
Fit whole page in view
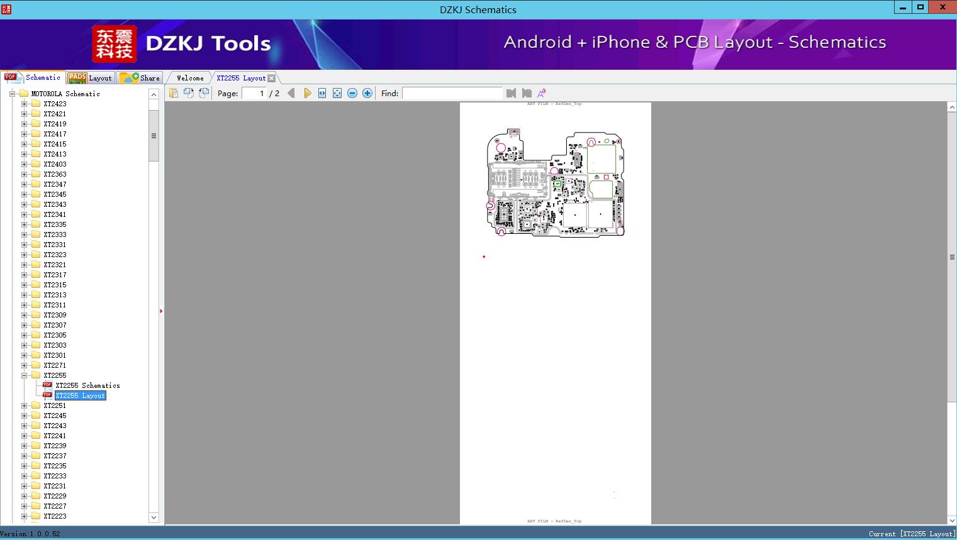tap(337, 93)
